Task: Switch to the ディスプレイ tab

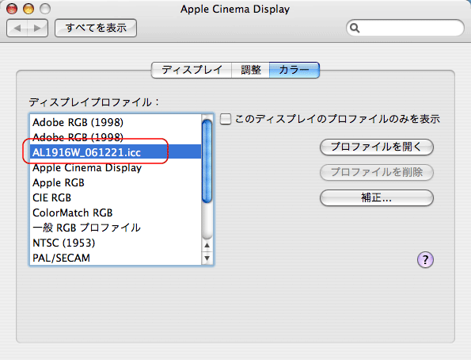Action: (x=192, y=70)
